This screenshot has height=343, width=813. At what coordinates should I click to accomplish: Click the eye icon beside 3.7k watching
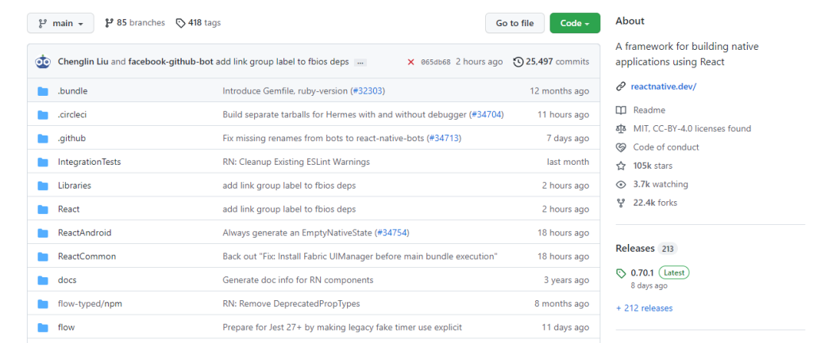click(621, 185)
